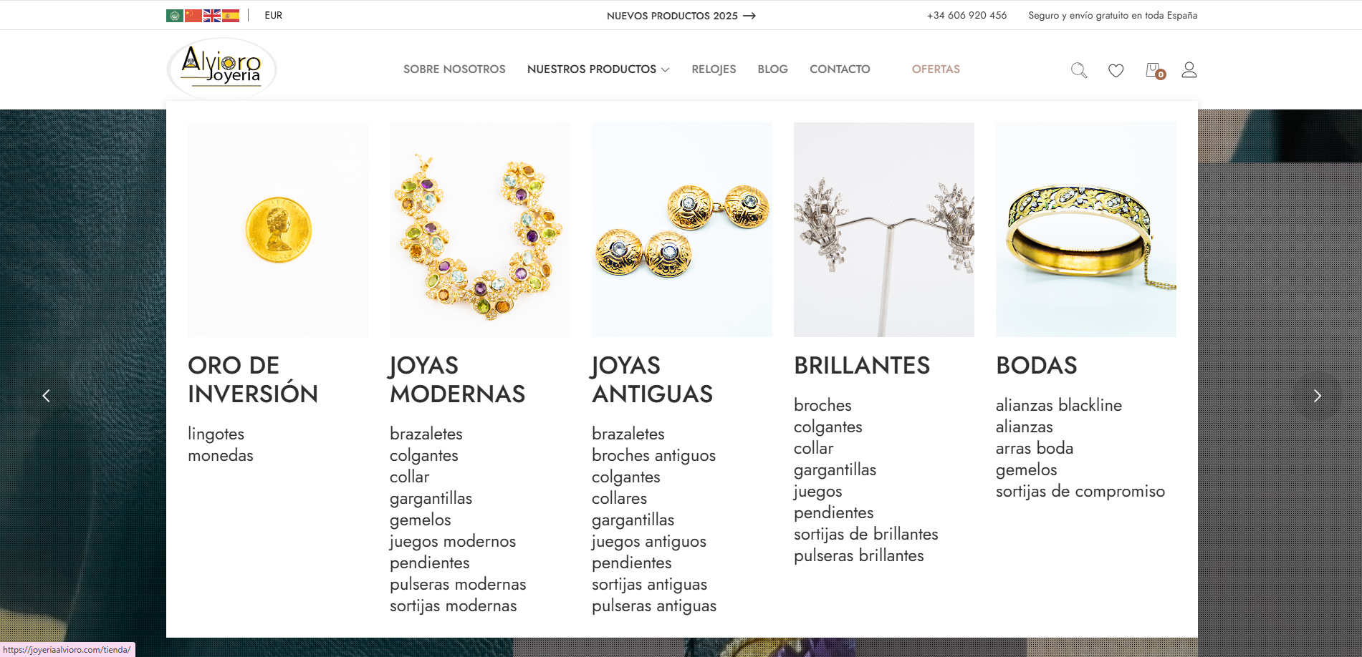Select the Arabic flag language
Image resolution: width=1362 pixels, height=657 pixels.
(x=175, y=16)
